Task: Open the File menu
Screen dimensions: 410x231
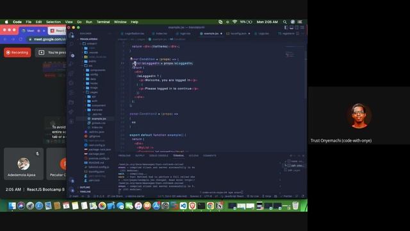Action: 28,22
